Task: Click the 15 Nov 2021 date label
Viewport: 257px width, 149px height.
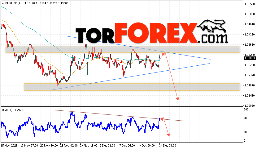Action: [10, 145]
